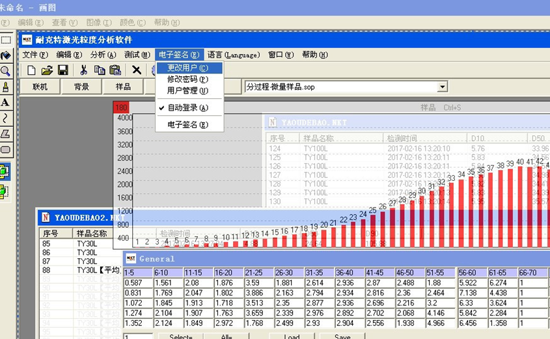Click the Cut scissors icon
The width and height of the screenshot is (550, 339).
83,70
